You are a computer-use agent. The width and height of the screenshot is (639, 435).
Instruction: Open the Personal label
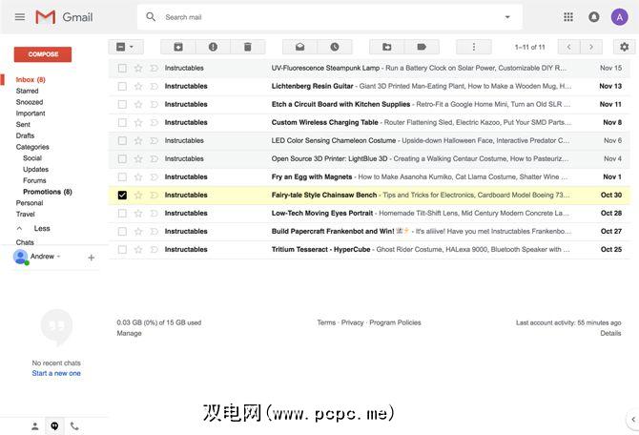(30, 202)
